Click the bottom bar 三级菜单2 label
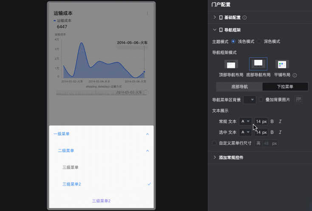Viewport: 312px width, 211px height. click(x=101, y=201)
